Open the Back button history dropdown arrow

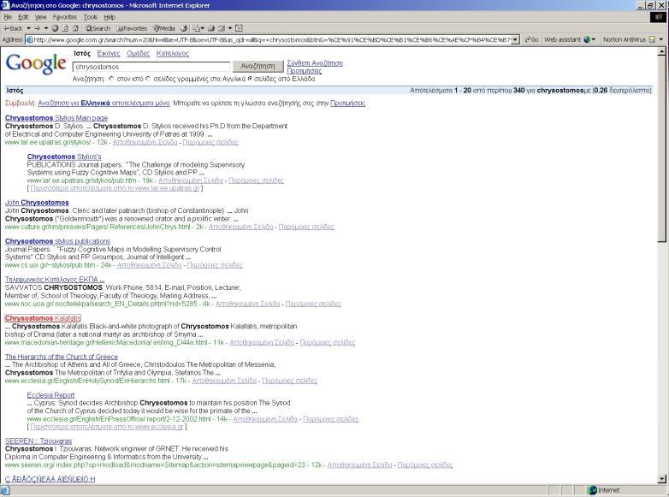(28, 28)
